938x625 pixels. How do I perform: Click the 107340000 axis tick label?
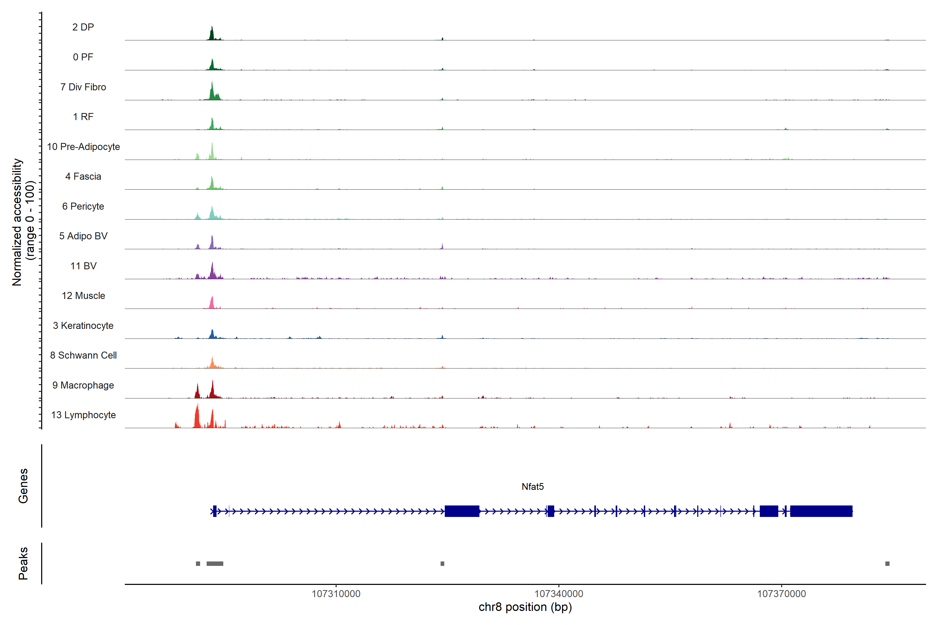coord(558,594)
